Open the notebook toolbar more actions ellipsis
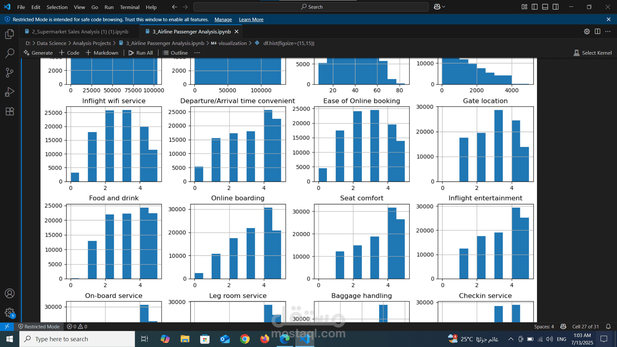Viewport: 617px width, 347px height. [x=197, y=53]
